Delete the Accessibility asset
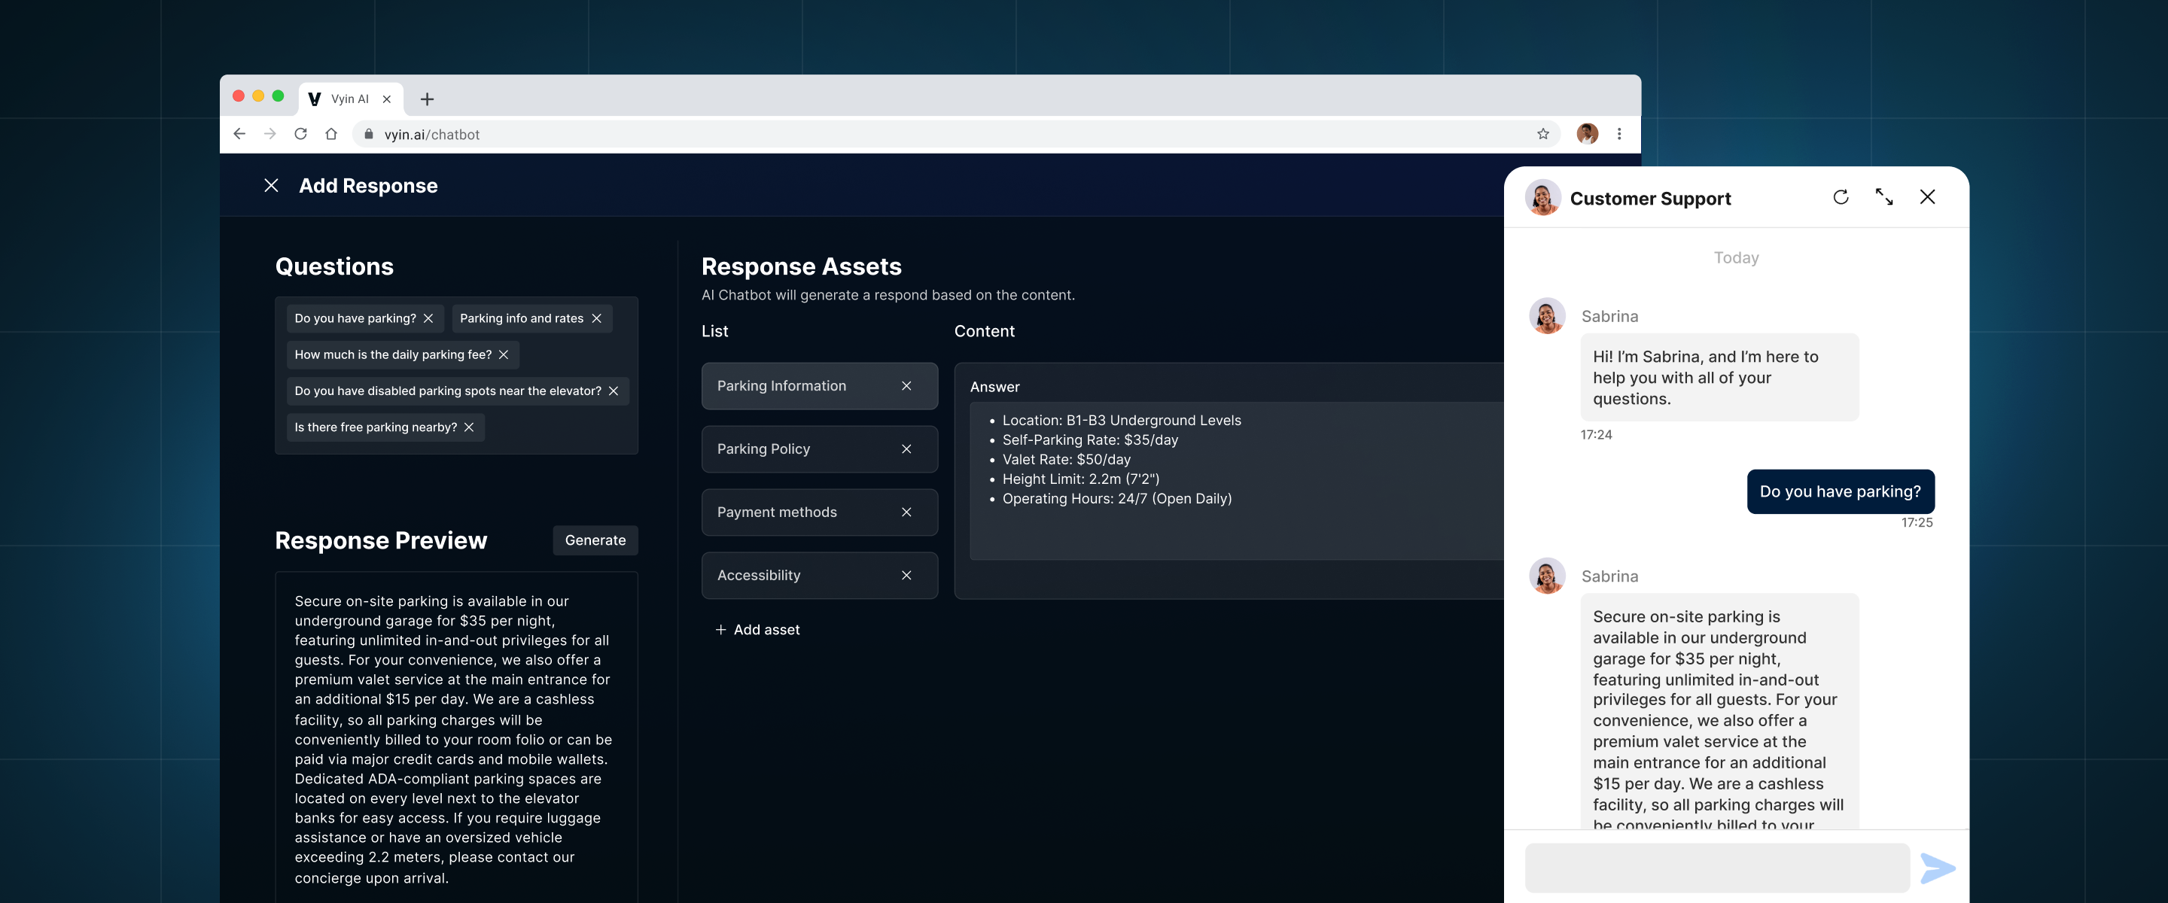Image resolution: width=2168 pixels, height=903 pixels. (906, 576)
